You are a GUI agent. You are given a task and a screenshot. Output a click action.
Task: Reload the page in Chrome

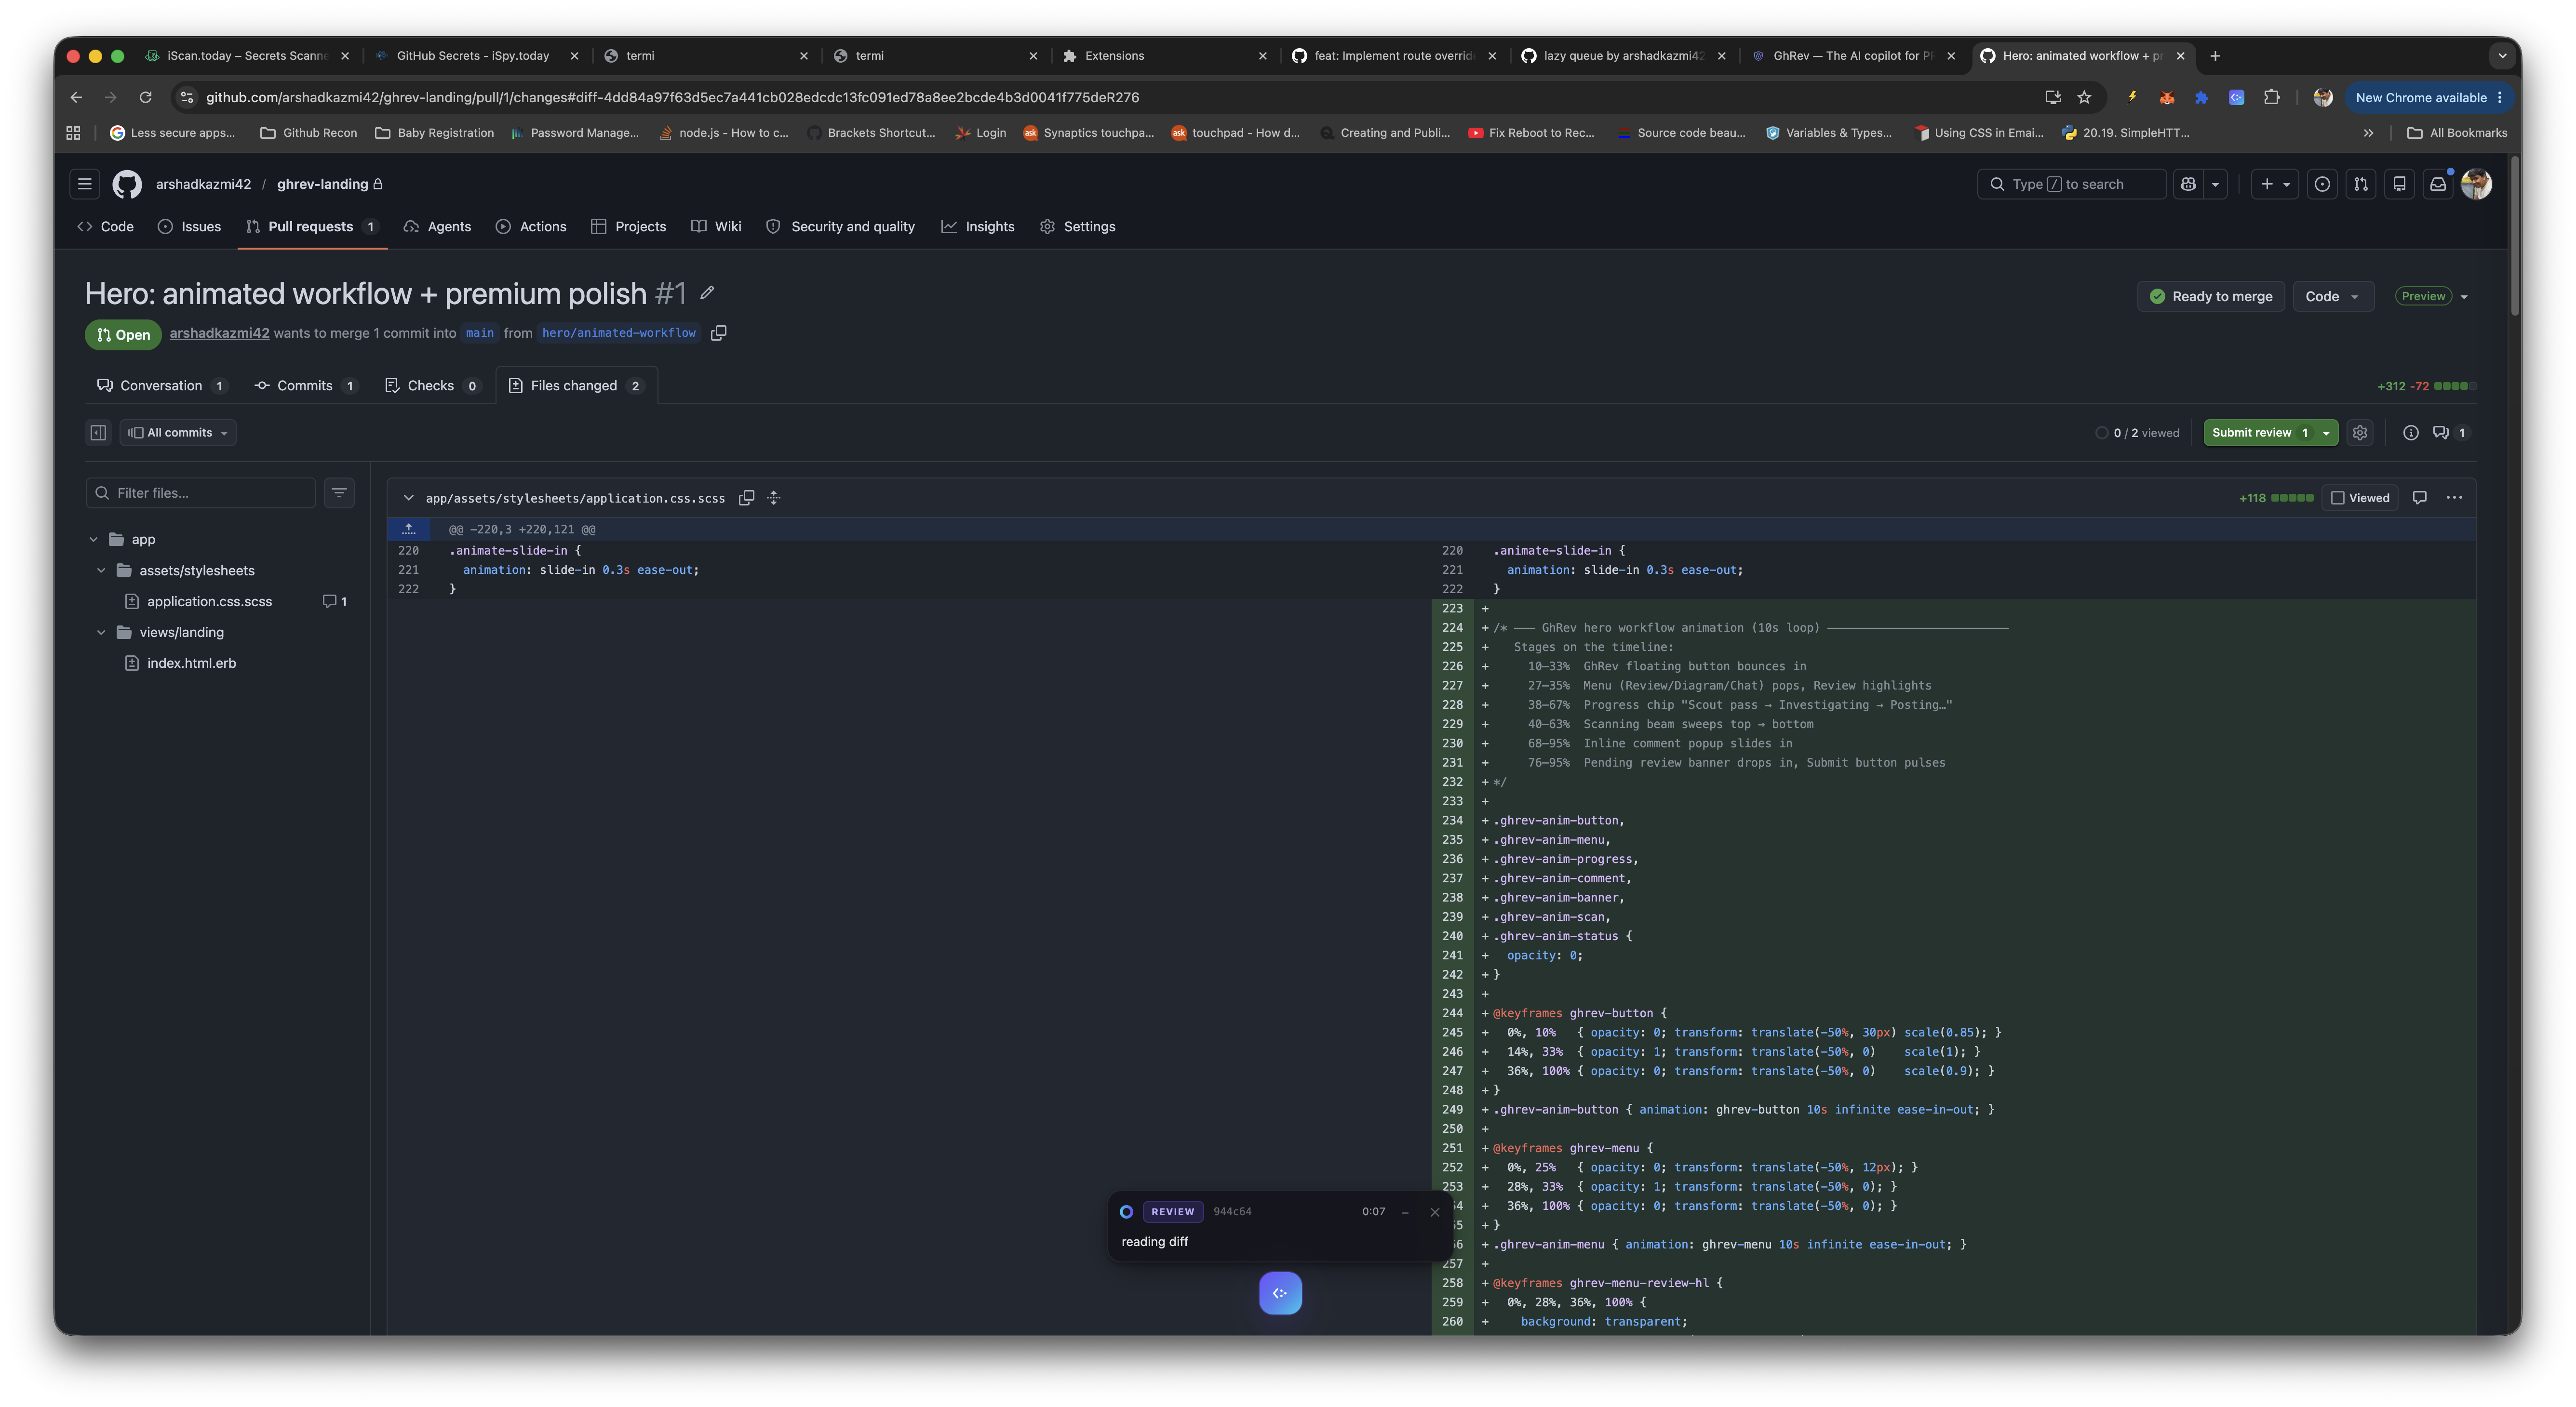[x=146, y=97]
